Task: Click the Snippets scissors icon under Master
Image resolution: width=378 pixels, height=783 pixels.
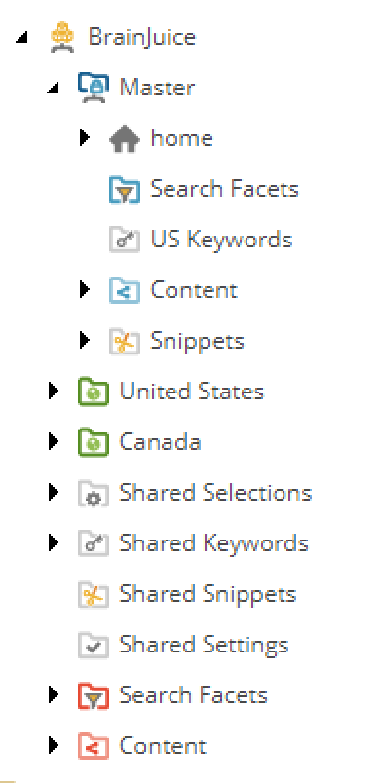Action: (x=125, y=341)
